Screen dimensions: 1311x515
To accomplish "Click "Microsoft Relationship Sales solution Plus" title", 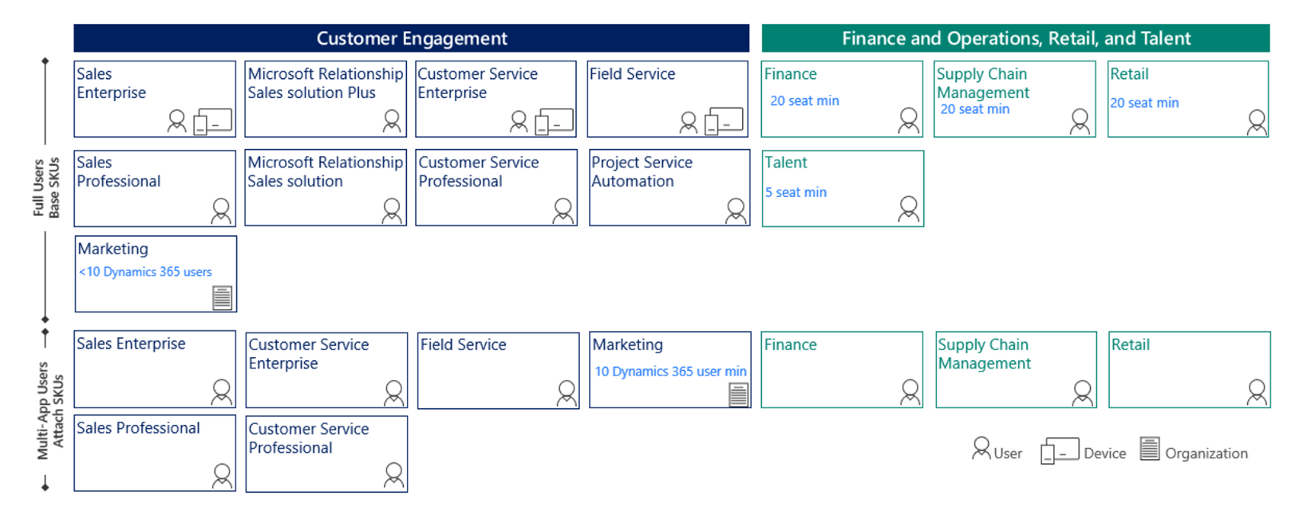I will point(326,83).
